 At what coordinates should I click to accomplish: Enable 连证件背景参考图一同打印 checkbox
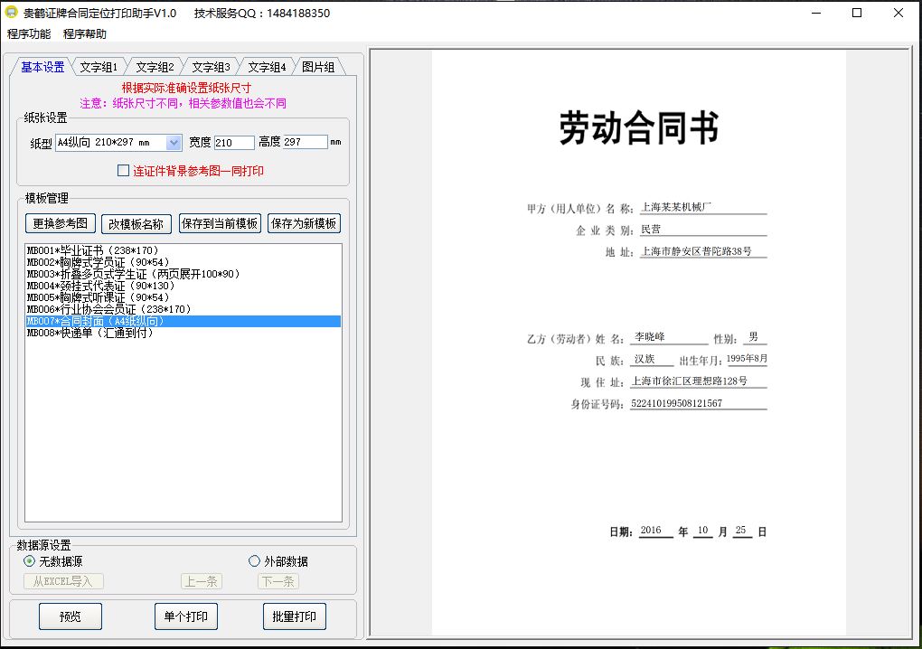coord(124,171)
